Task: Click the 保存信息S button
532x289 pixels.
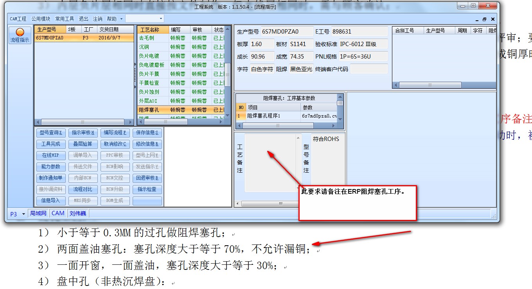Action: pos(147,133)
